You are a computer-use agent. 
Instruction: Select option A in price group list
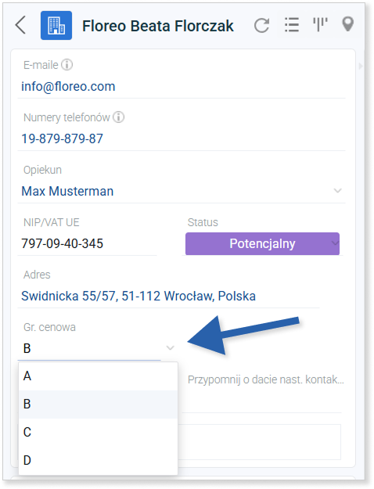[98, 376]
